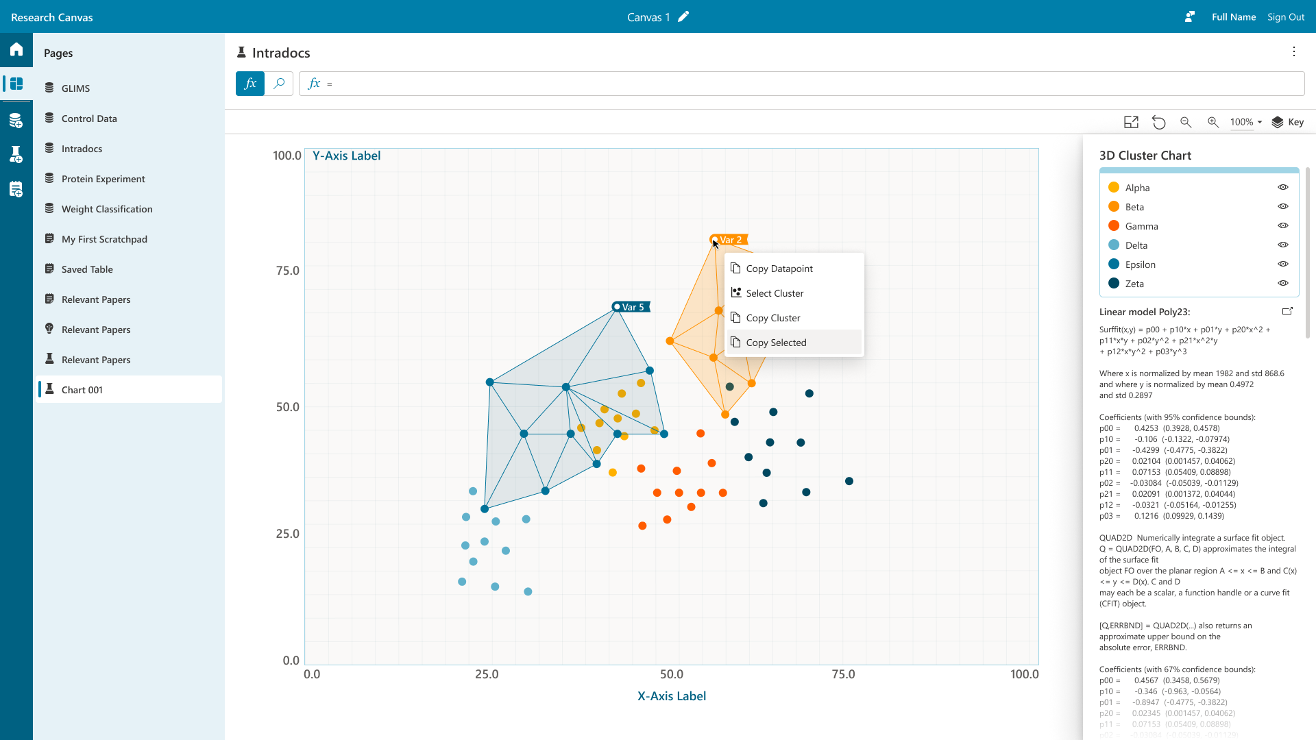The height and width of the screenshot is (740, 1316).
Task: Hide the Alpha cluster with eye icon
Action: [x=1283, y=187]
